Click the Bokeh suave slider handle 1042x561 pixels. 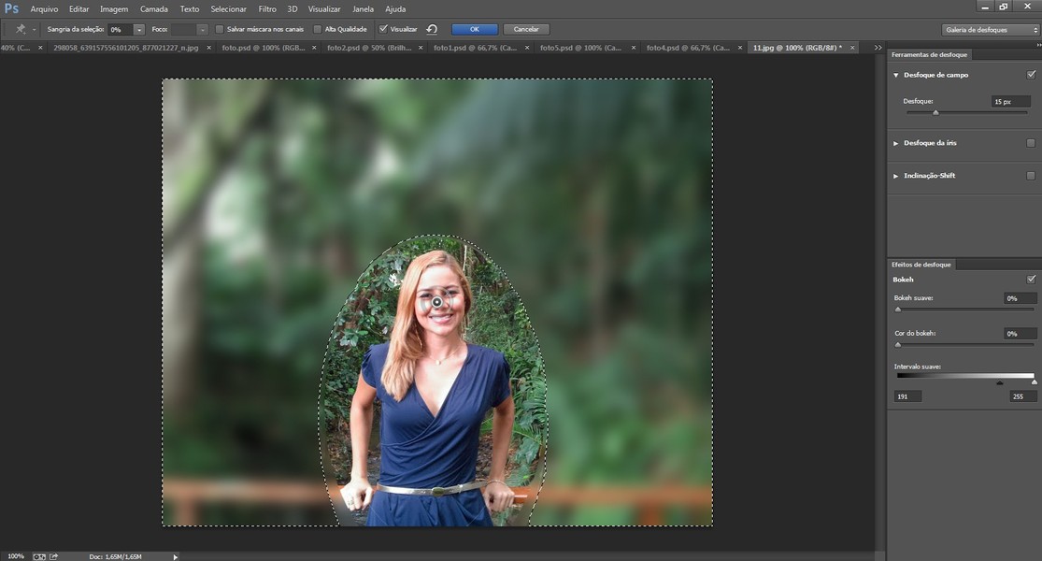[898, 309]
